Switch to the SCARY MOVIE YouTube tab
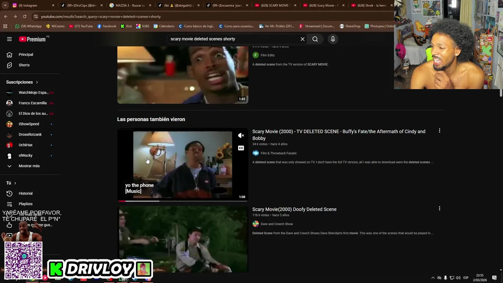This screenshot has height=283, width=503. pos(275,6)
